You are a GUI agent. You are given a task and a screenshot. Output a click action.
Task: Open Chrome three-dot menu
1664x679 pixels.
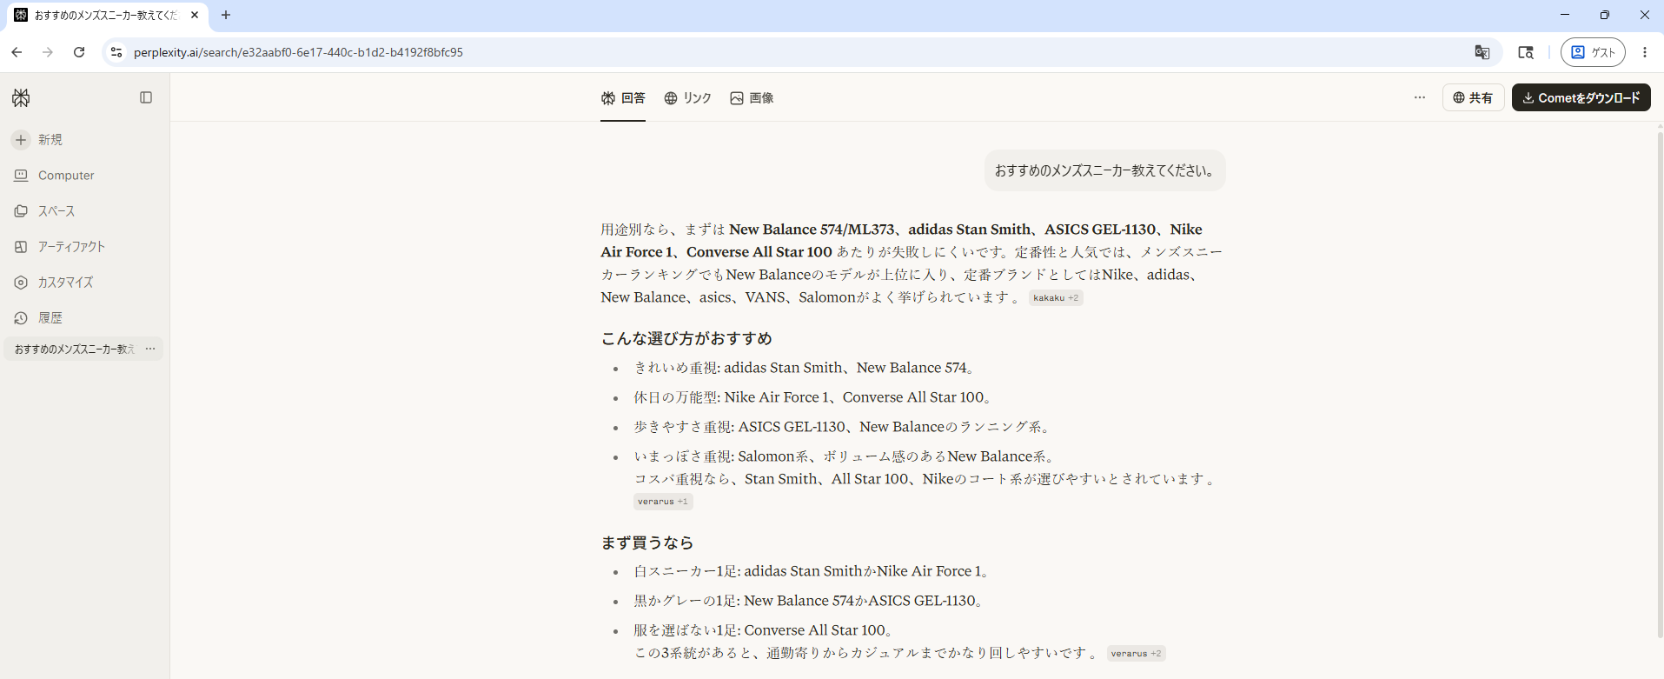point(1645,52)
